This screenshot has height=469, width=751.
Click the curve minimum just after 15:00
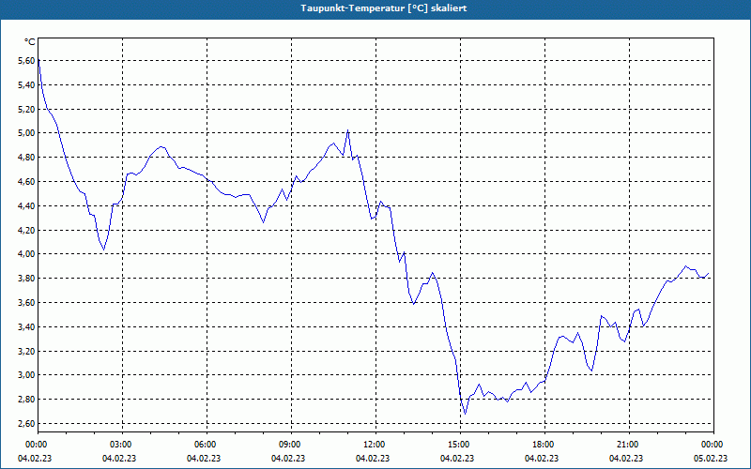point(465,414)
